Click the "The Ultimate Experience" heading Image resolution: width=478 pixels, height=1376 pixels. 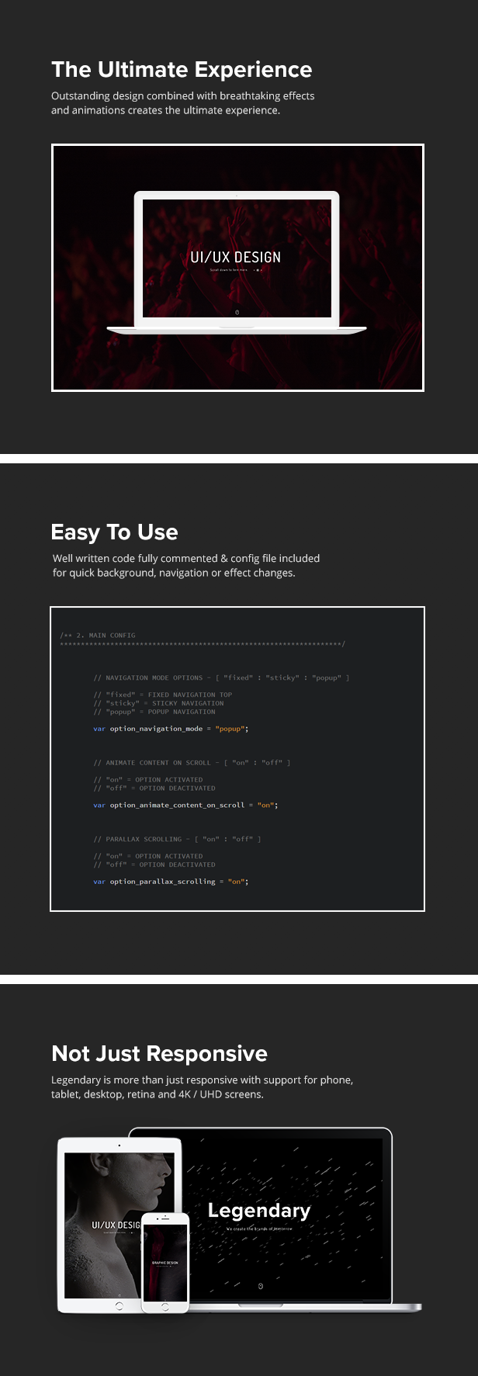coord(182,70)
